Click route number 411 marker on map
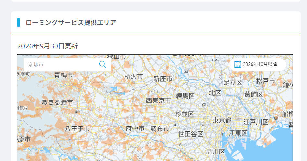Screen dimensions: 307x161 [78, 112]
